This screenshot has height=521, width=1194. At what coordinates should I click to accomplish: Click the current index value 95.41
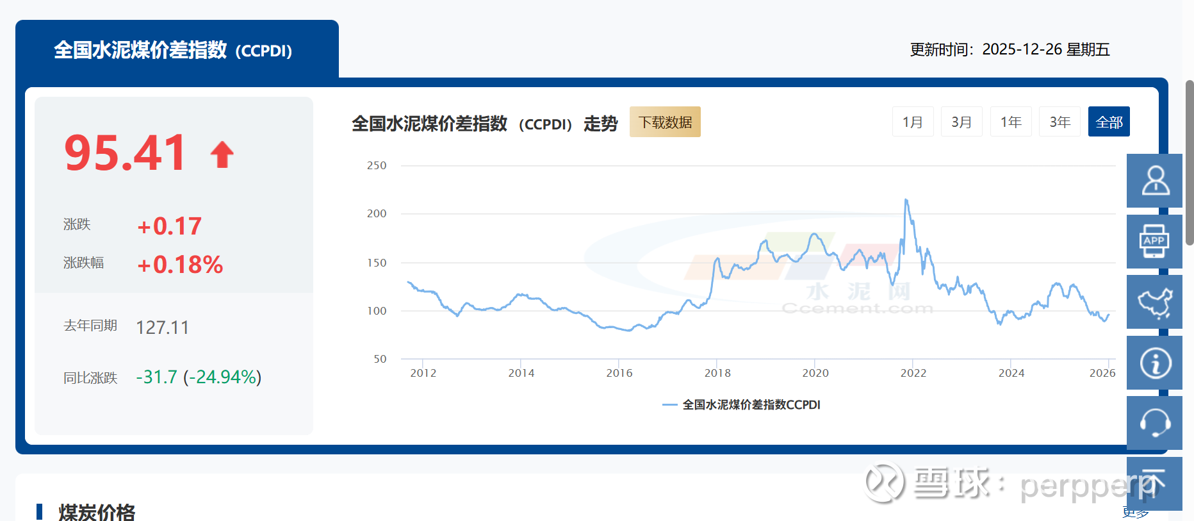click(125, 153)
